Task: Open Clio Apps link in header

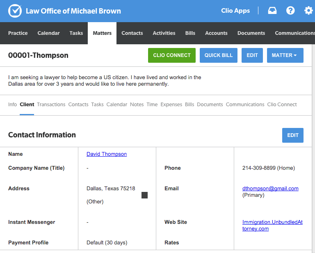Action: click(x=235, y=10)
